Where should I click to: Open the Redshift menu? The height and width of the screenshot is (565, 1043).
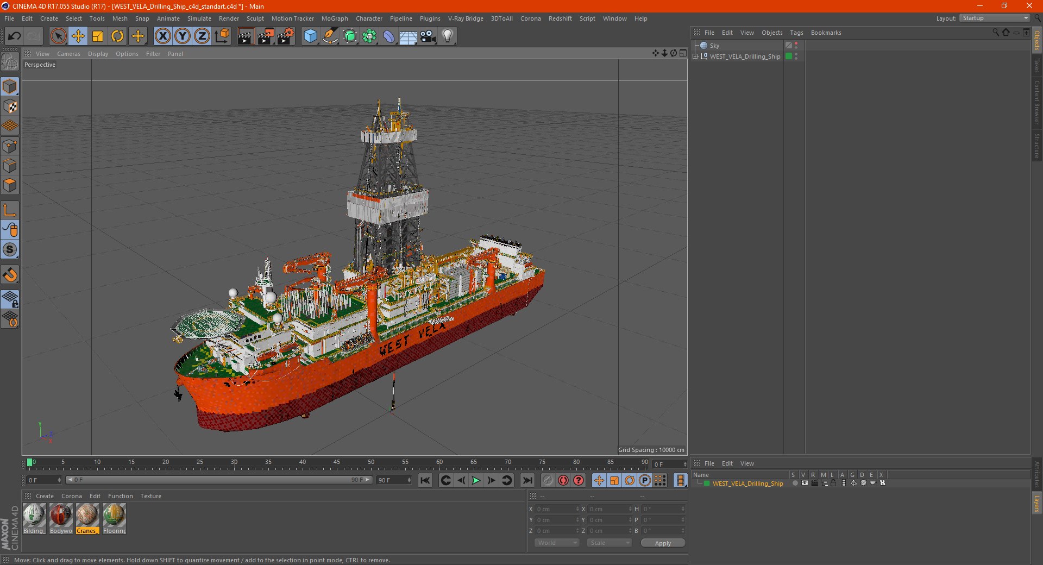pos(560,18)
